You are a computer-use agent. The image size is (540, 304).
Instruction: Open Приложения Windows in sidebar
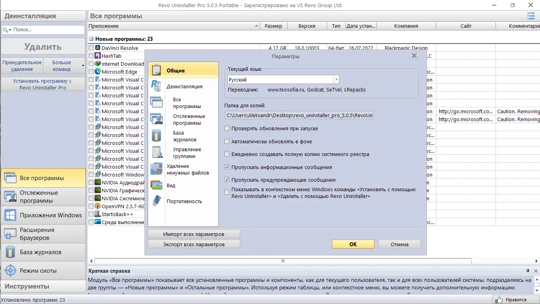point(43,215)
